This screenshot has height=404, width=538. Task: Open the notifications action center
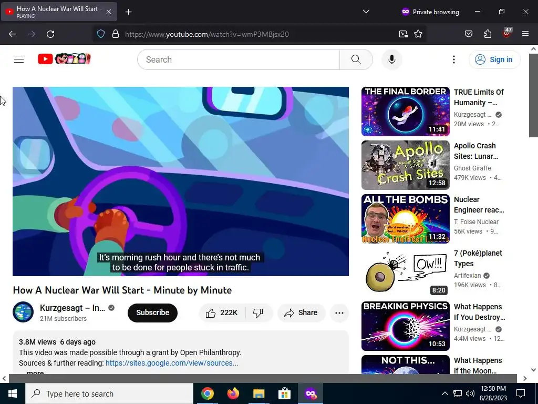point(521,393)
